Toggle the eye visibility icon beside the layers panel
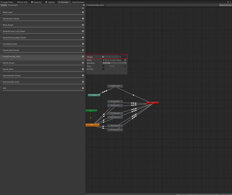 [84, 5]
